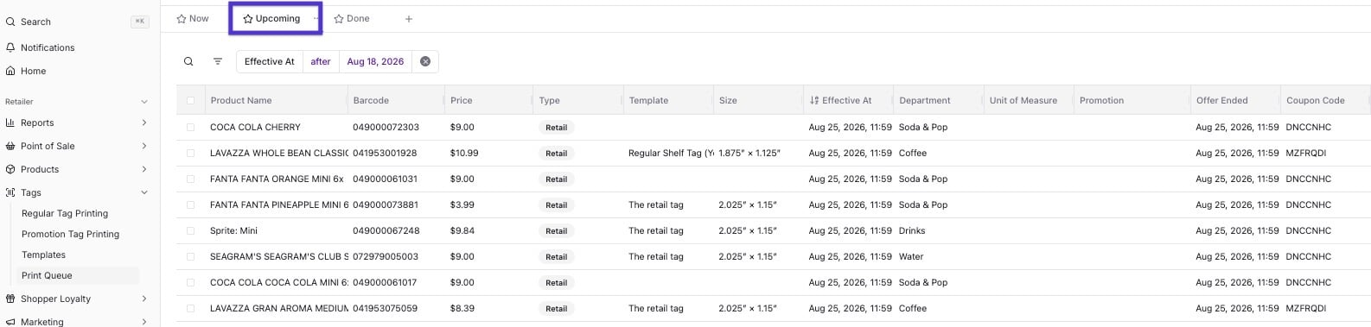Image resolution: width=1371 pixels, height=327 pixels.
Task: Check the LAVAZZA GRAN AROMA row checkbox
Action: 190,308
